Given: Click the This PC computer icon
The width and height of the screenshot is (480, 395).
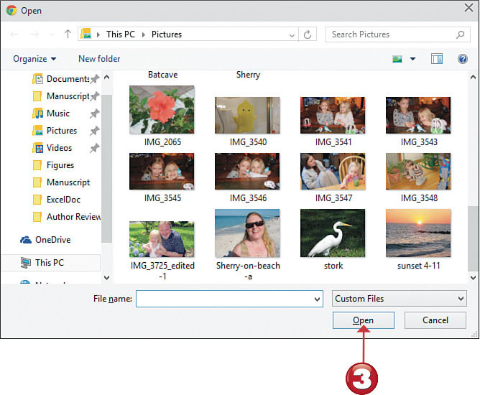Looking at the screenshot, I should point(26,263).
